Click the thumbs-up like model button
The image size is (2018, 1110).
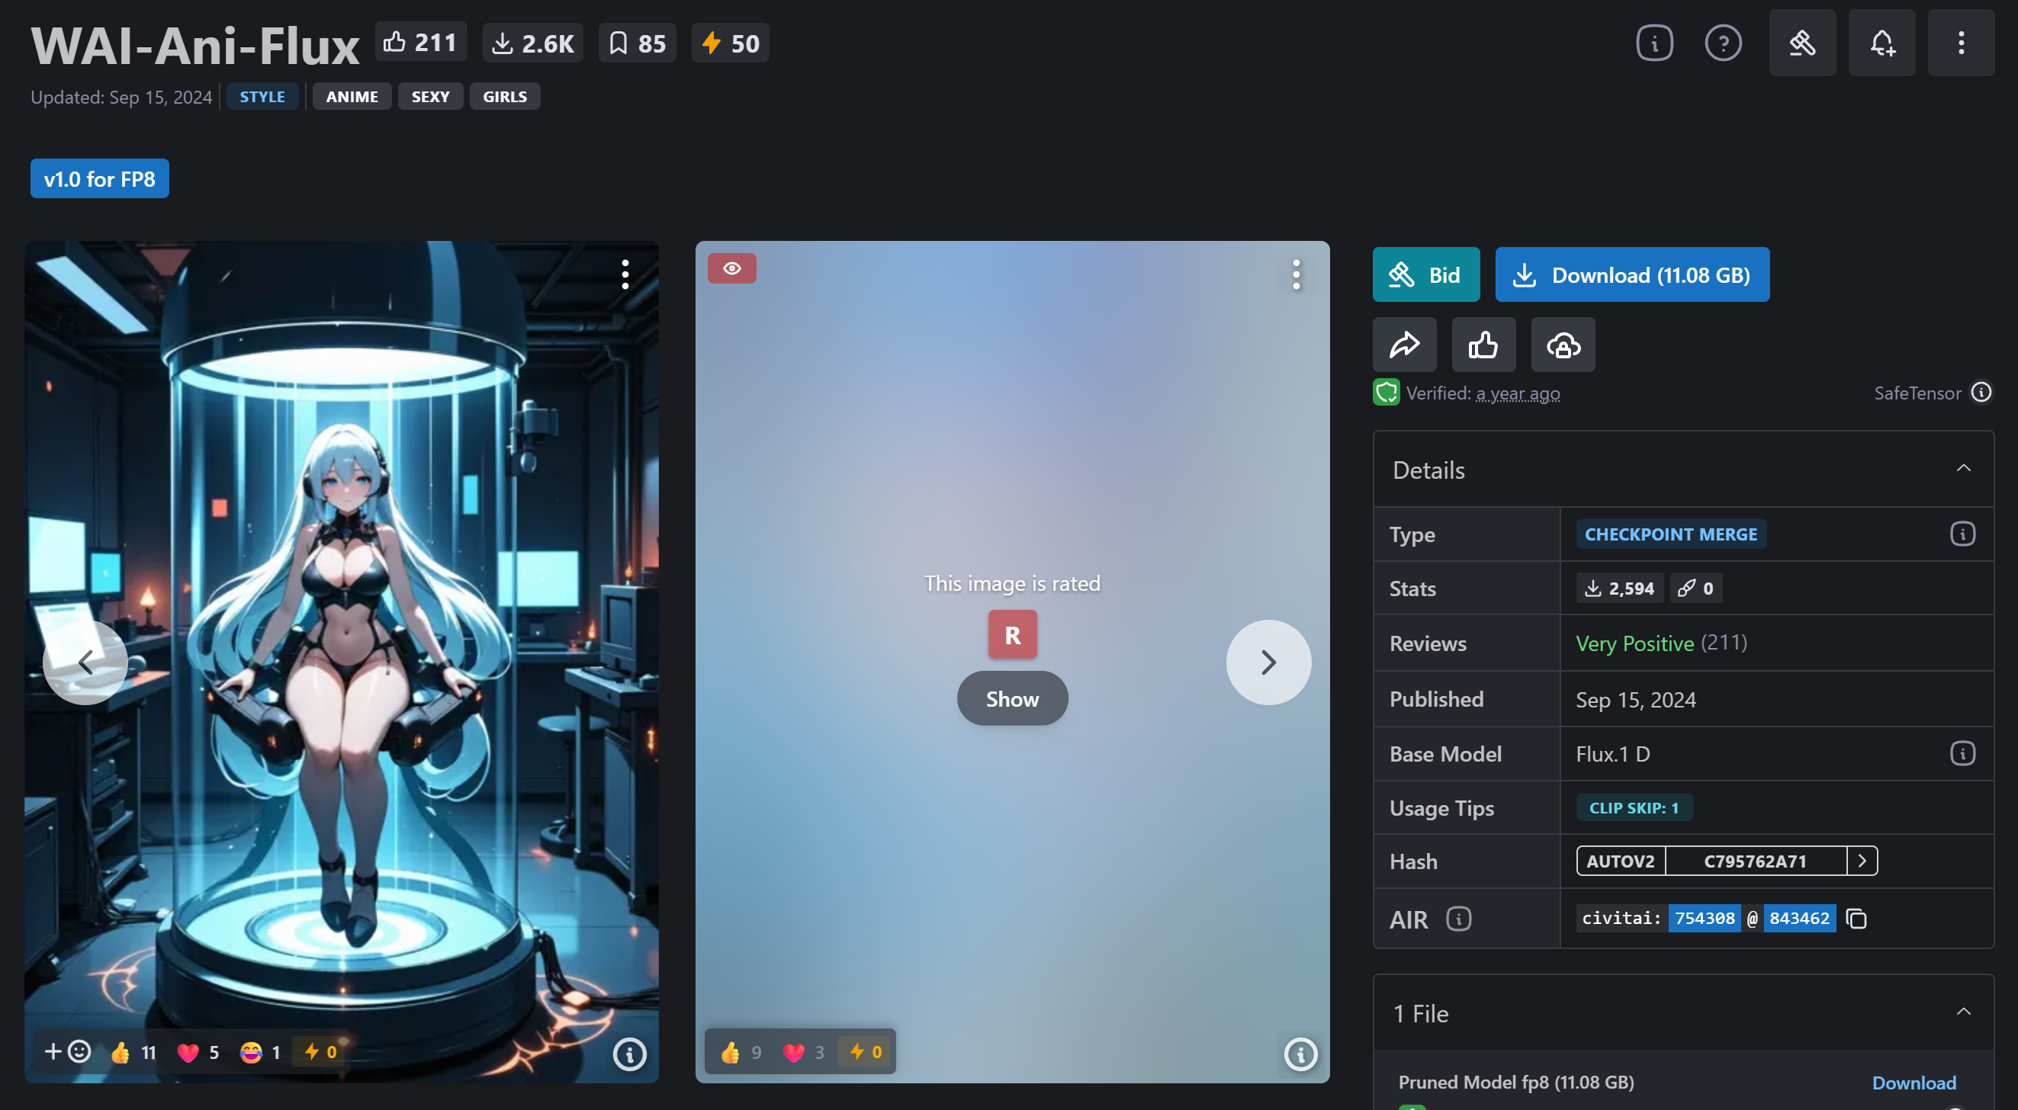pyautogui.click(x=1483, y=345)
